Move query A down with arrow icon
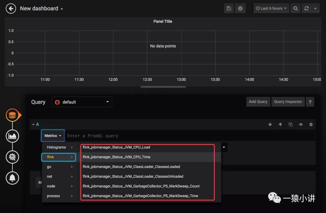Screen dimensions: 326x213 (x=270, y=124)
